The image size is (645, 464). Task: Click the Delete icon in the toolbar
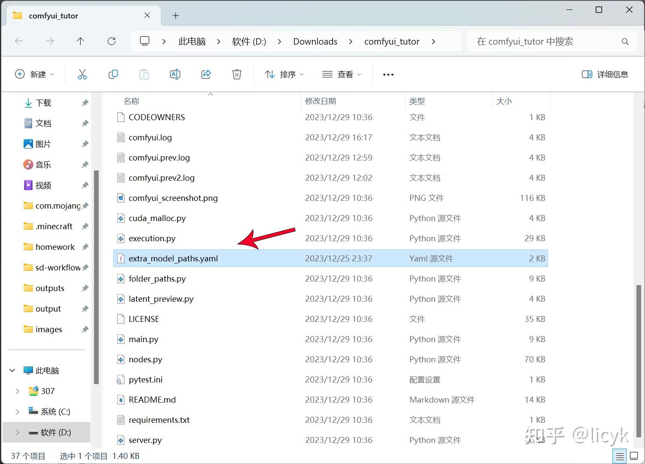pyautogui.click(x=237, y=74)
